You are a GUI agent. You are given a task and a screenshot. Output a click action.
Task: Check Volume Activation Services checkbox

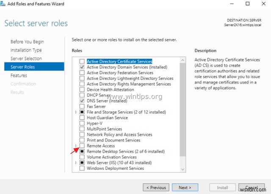tap(82, 157)
